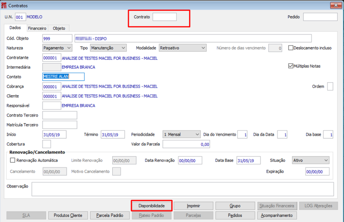Screen dimensions: 344x222
Task: Focus the Dia do Vencimento field
Action: [x=242, y=134]
